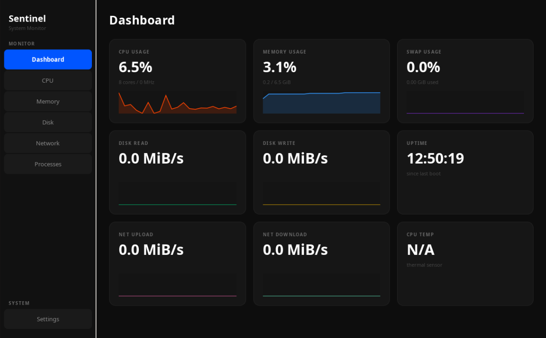Click the memory usage area chart
Image resolution: width=546 pixels, height=338 pixels.
321,103
